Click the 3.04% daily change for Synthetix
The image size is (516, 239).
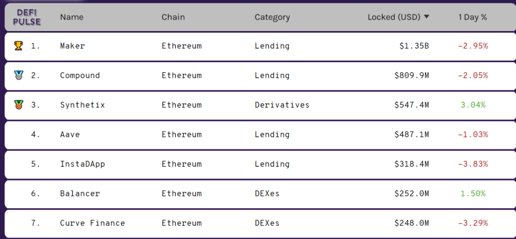[473, 105]
